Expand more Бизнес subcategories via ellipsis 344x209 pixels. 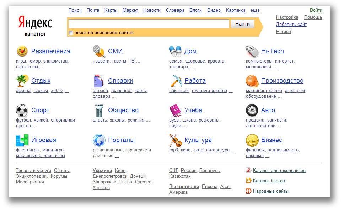267,155
